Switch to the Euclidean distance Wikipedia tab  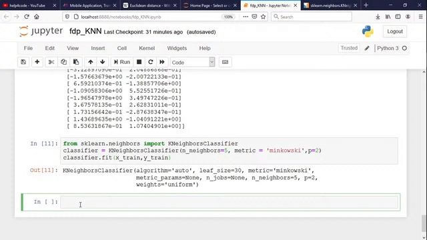149,5
